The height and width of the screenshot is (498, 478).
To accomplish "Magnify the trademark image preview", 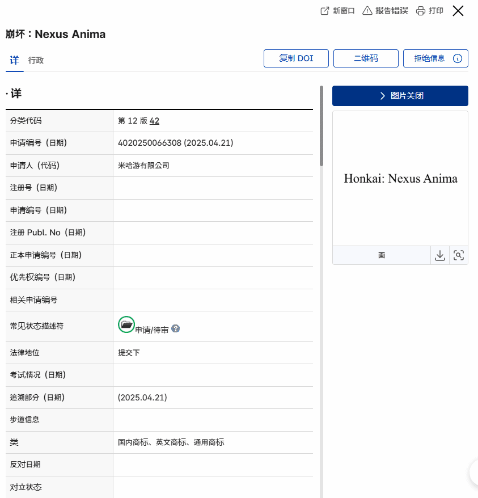I will (x=458, y=255).
